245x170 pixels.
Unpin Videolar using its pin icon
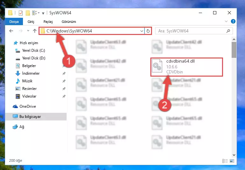(x=64, y=96)
